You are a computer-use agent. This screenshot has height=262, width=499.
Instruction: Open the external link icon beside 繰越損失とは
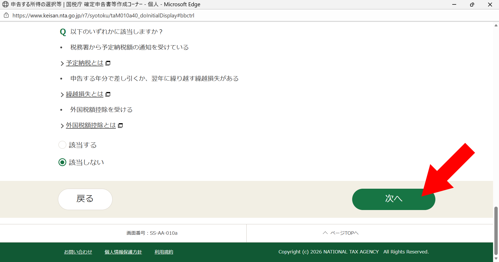click(108, 94)
